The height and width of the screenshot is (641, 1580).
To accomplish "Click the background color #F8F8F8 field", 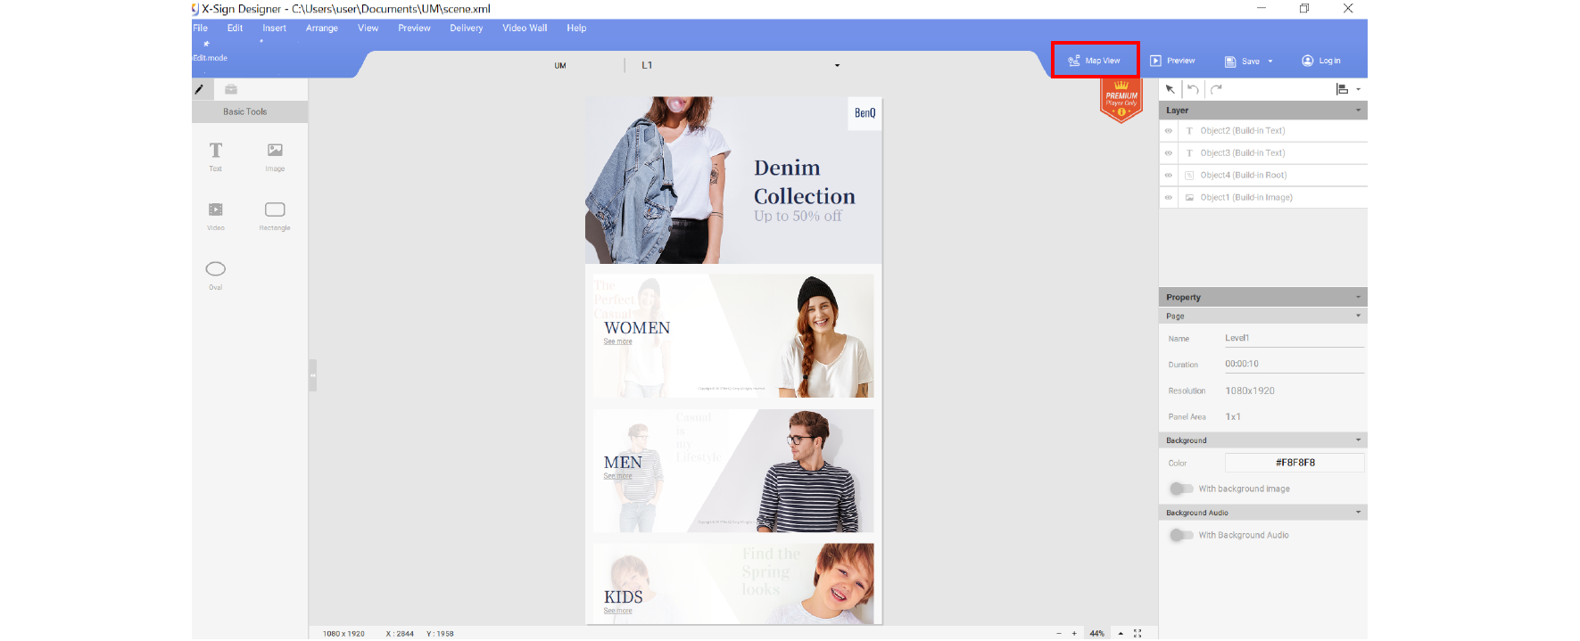I will (x=1294, y=463).
